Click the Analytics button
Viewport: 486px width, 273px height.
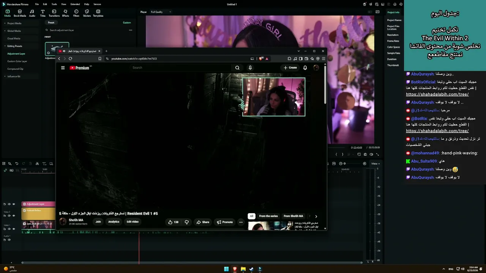click(x=114, y=222)
